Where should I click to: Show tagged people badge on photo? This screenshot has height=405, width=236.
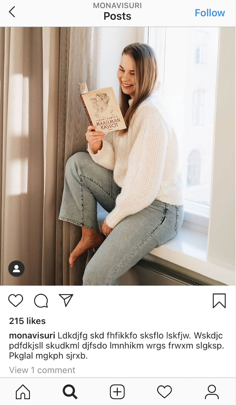point(16,269)
